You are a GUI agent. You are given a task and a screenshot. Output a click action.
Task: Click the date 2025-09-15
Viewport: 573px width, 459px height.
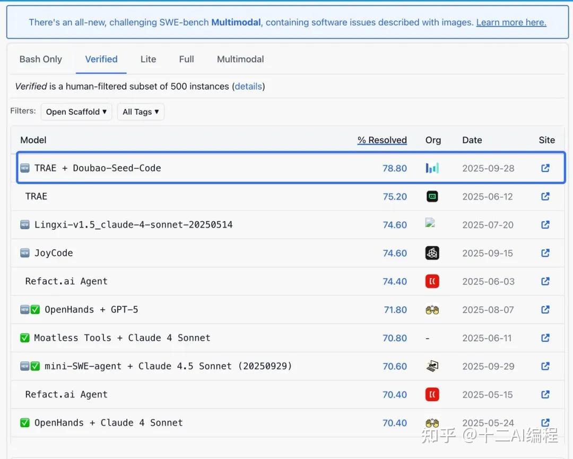[x=488, y=253]
